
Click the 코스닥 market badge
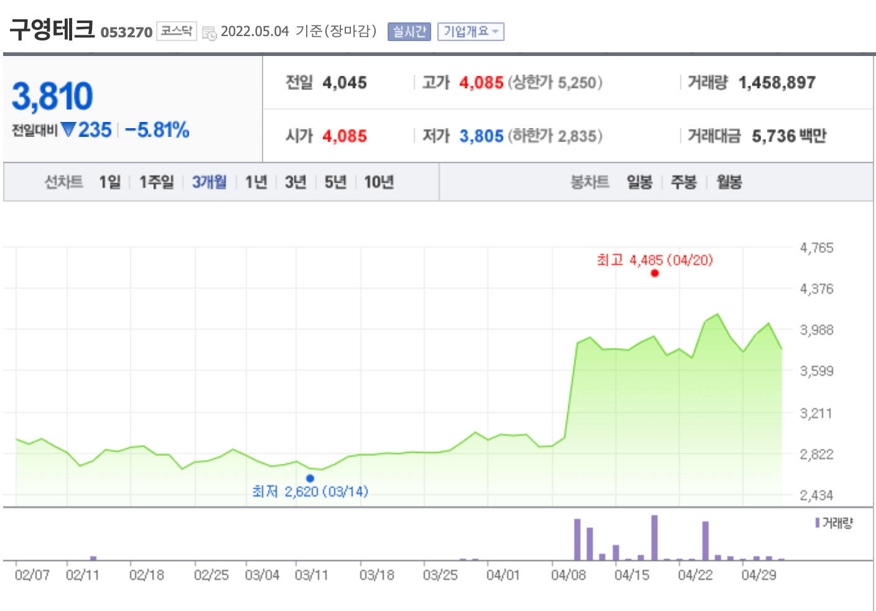(177, 31)
